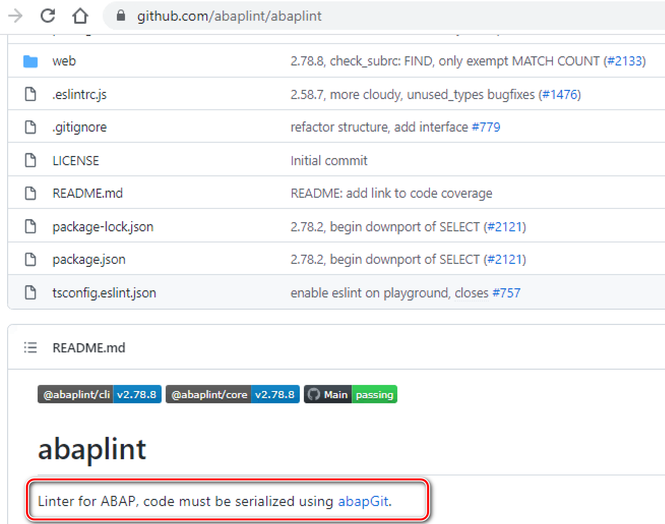The height and width of the screenshot is (524, 665).
Task: Click the abapGit link in README
Action: [363, 501]
